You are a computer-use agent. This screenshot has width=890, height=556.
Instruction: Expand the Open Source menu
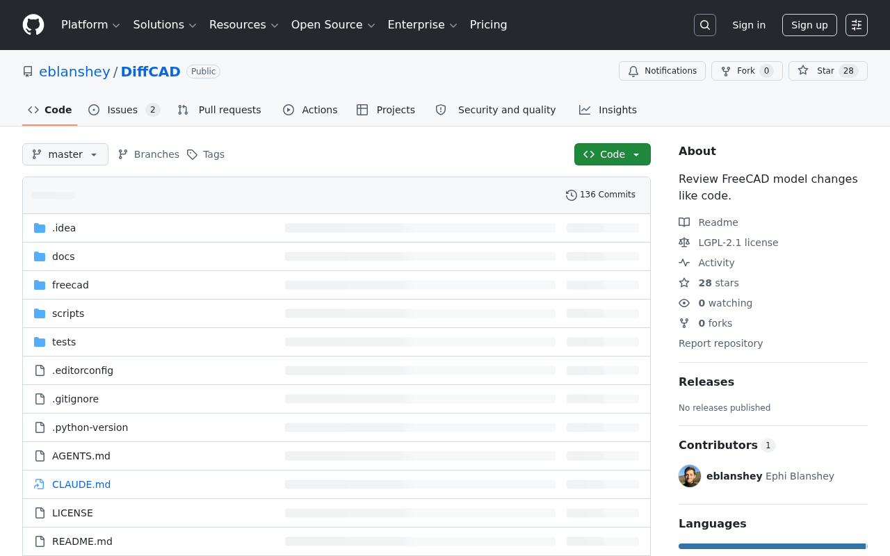333,25
